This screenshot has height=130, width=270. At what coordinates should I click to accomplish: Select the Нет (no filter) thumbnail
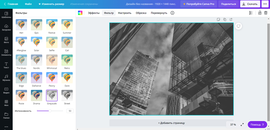[21, 25]
